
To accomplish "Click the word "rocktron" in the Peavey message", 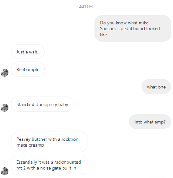I will 70,139.
